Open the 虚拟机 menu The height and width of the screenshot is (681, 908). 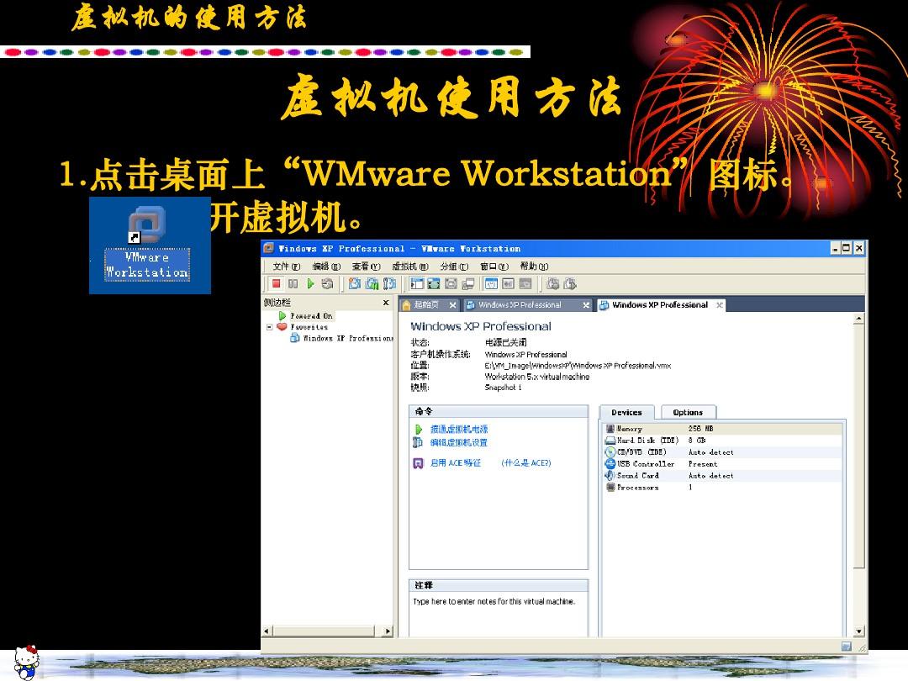410,267
